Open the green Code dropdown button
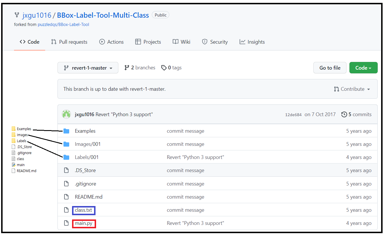386x238 pixels. (363, 68)
